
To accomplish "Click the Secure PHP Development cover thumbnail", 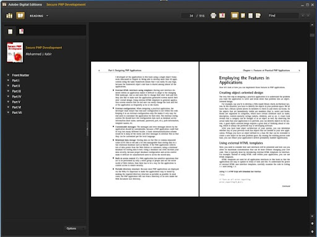I will (15, 53).
